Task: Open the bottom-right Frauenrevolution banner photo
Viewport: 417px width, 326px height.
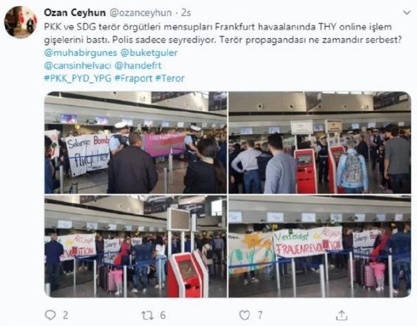Action: tap(320, 246)
